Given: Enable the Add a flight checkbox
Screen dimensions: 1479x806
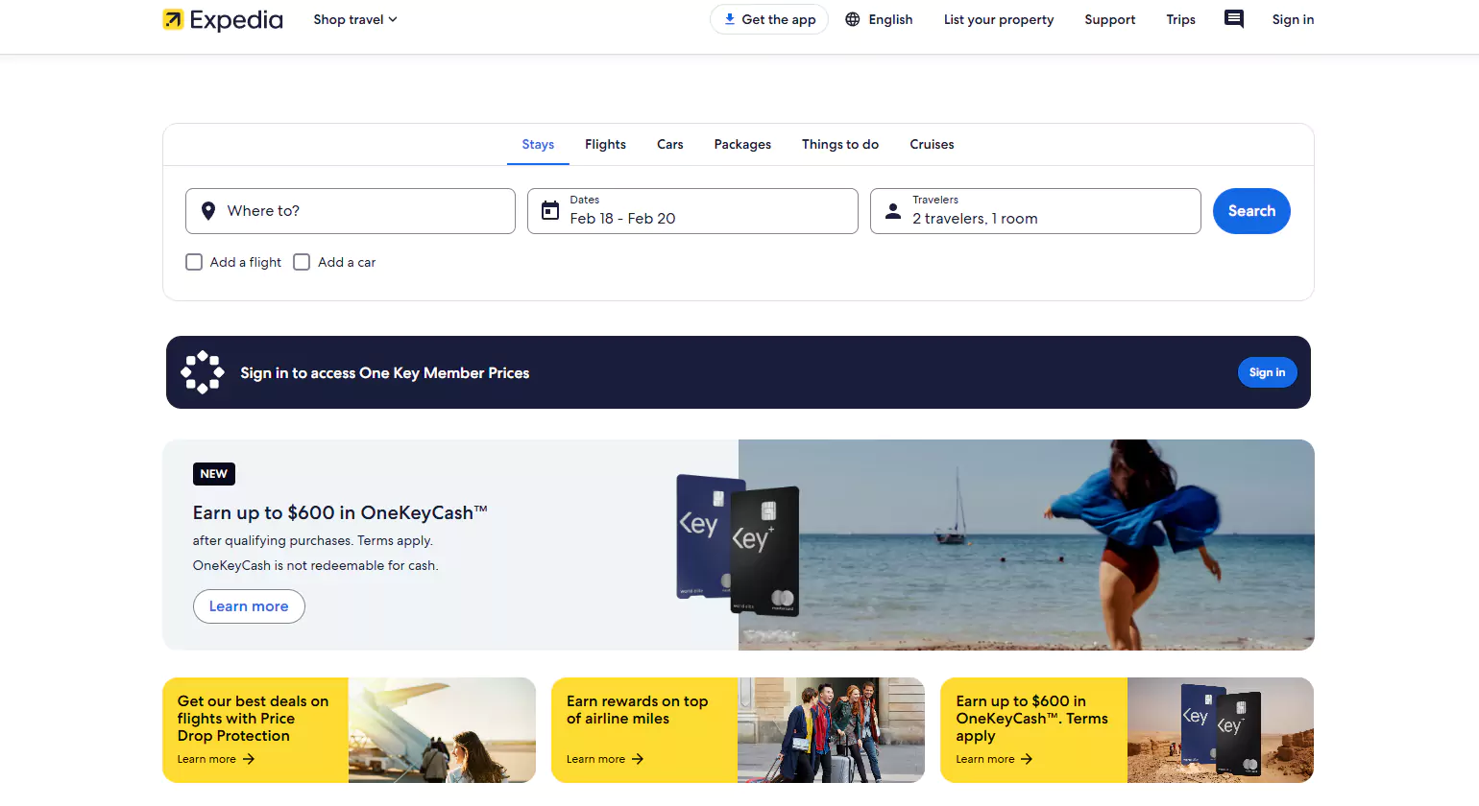Looking at the screenshot, I should (x=194, y=262).
